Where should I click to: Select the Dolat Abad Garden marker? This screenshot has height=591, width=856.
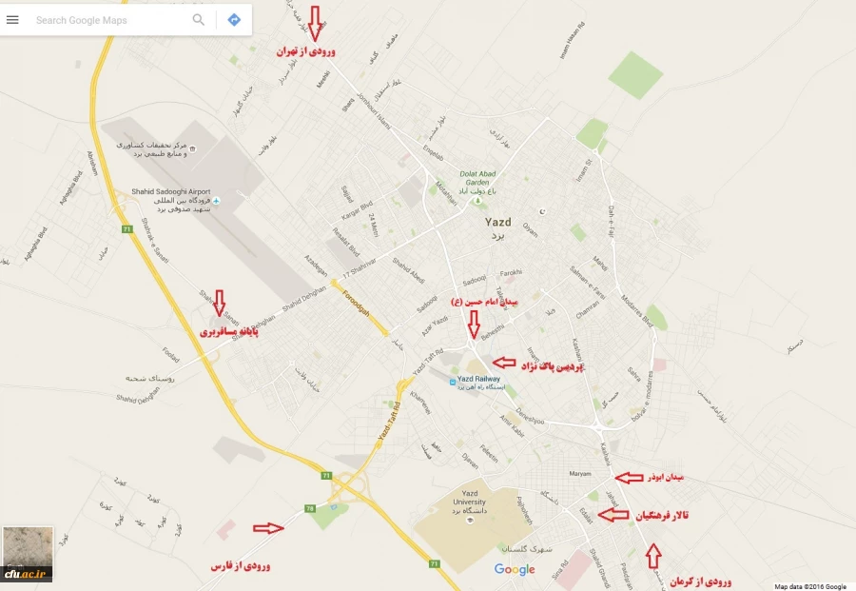coord(478,202)
